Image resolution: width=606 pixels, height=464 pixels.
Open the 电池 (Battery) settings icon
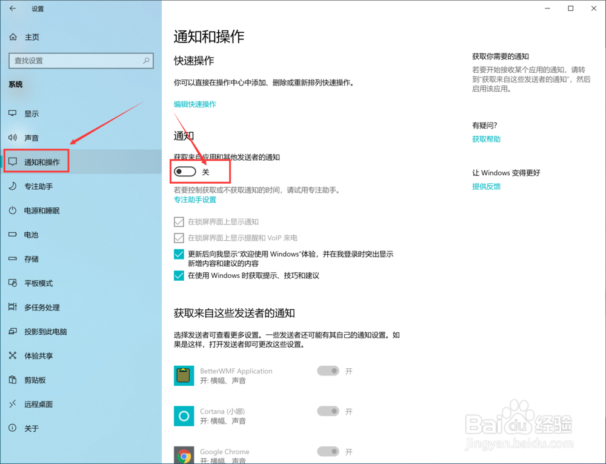(x=13, y=235)
